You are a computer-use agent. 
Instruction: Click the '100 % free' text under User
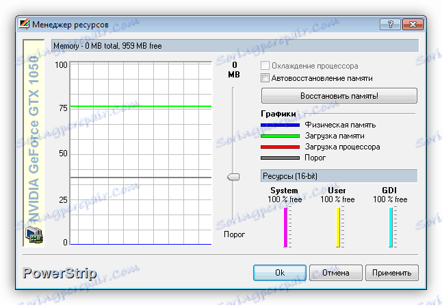pos(337,199)
